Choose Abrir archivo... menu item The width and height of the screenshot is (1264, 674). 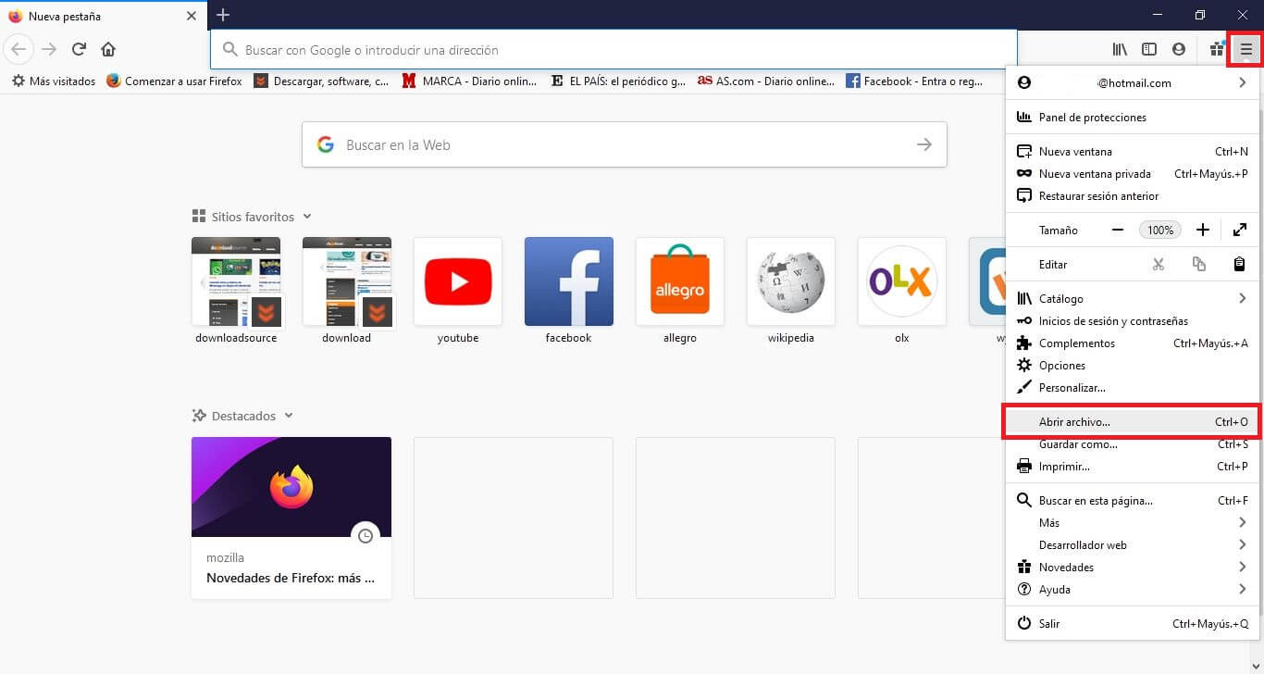tap(1134, 421)
